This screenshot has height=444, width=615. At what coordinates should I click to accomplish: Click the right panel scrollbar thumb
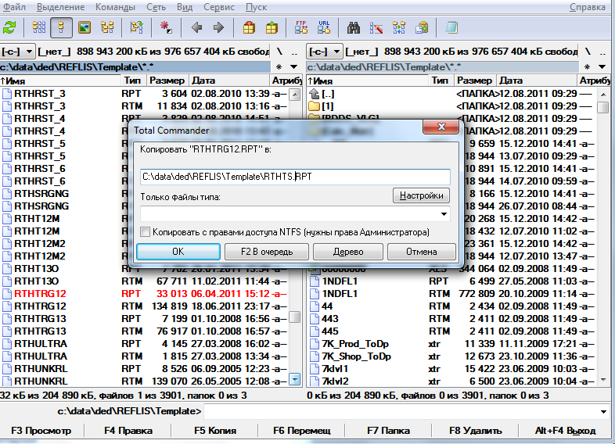pyautogui.click(x=602, y=107)
